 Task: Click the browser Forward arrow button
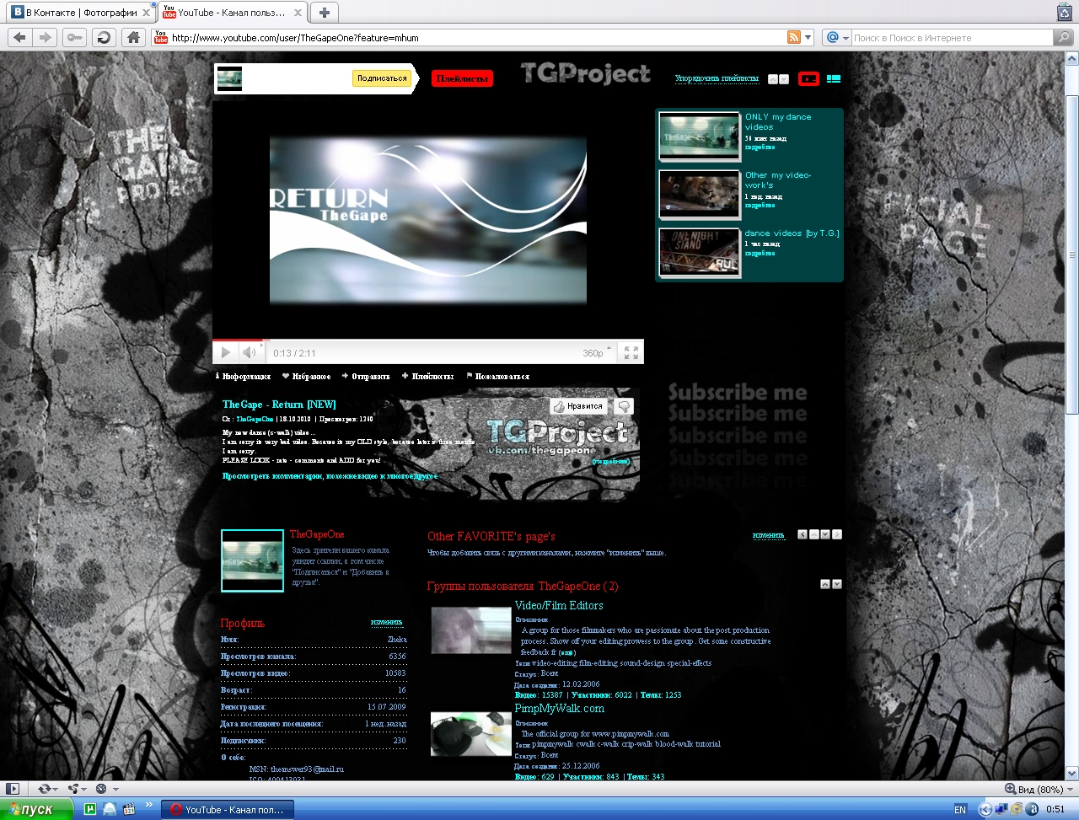click(46, 37)
